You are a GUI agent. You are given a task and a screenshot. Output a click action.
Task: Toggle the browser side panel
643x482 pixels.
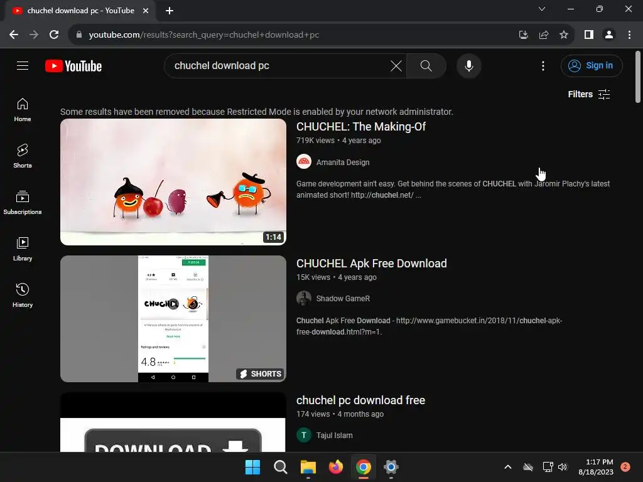tap(589, 35)
